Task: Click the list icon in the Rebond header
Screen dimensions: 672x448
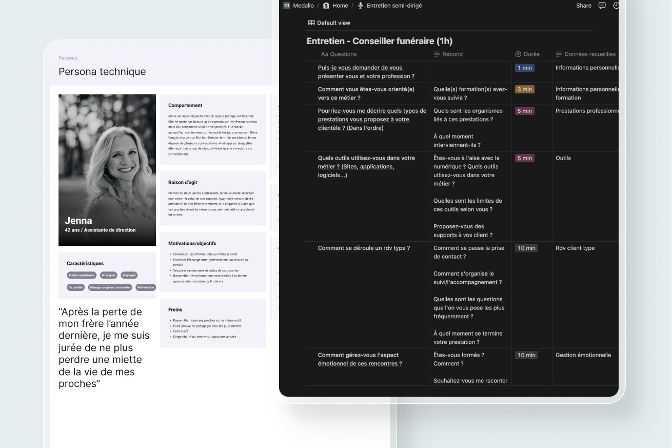Action: (x=437, y=54)
